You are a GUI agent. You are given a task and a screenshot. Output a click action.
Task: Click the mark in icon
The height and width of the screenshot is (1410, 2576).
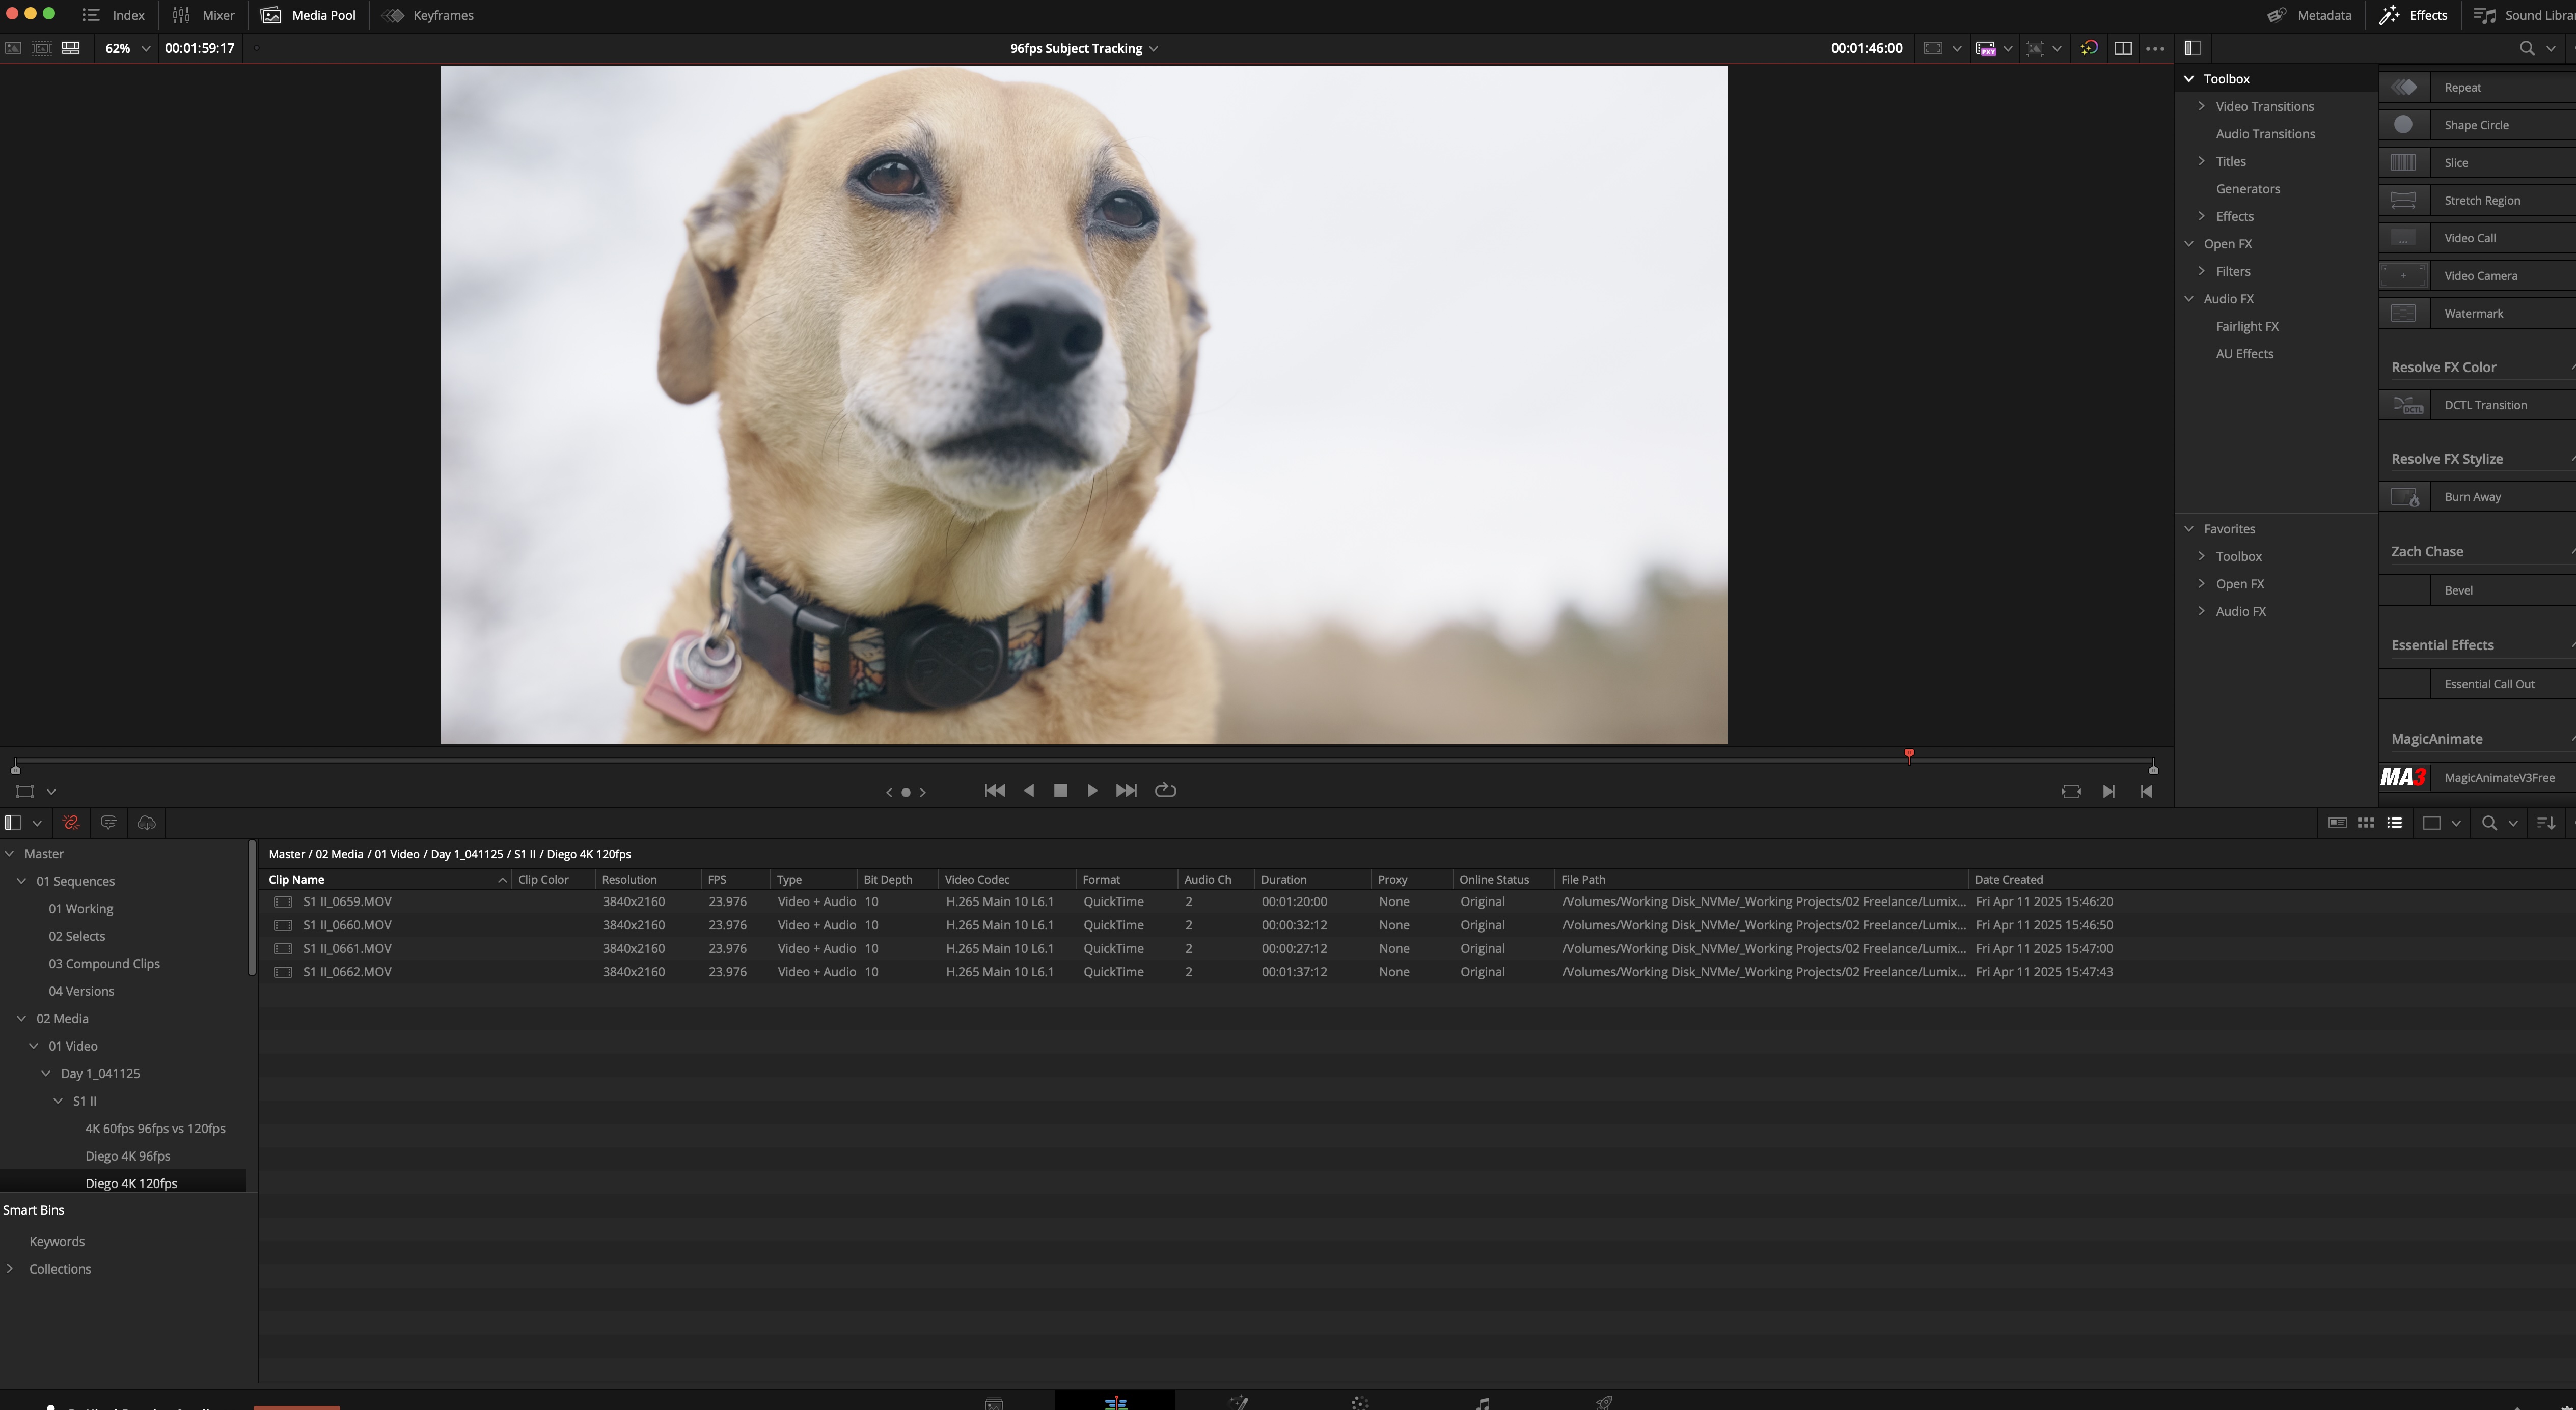(x=2108, y=792)
